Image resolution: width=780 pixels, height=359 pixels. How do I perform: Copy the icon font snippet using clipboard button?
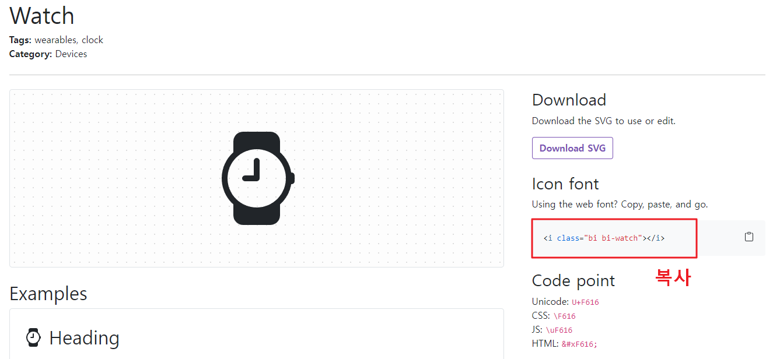pos(749,237)
